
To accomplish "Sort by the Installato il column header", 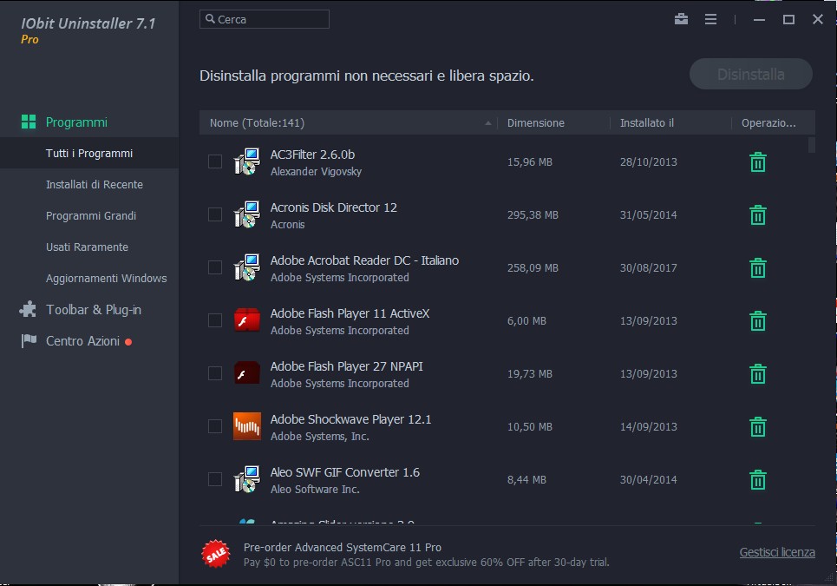I will click(670, 123).
